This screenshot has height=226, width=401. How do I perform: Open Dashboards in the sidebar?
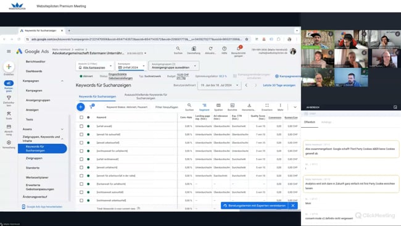point(34,71)
